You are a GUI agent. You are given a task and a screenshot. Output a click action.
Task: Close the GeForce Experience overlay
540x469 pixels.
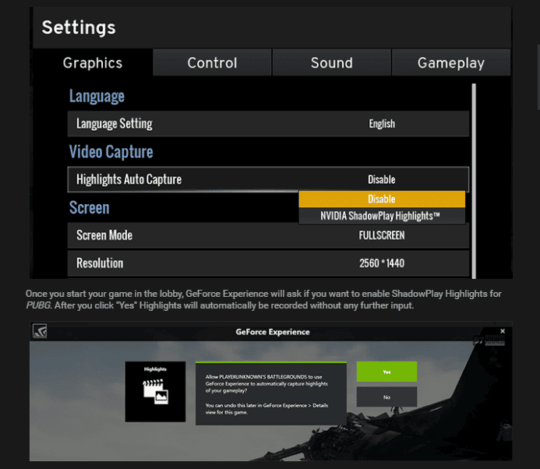click(x=503, y=331)
